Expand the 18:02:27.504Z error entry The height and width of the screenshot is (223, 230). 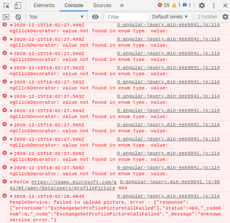click(11, 111)
